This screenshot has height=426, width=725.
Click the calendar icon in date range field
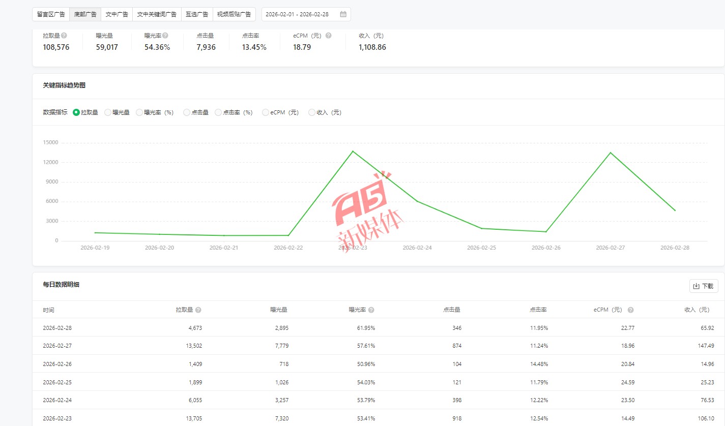click(343, 14)
